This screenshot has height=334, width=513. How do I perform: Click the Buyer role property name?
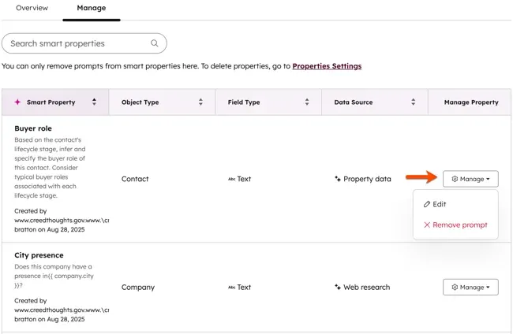click(33, 128)
